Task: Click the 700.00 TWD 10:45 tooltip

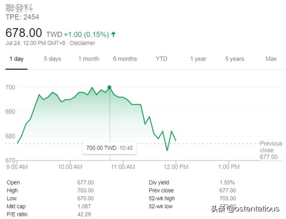Action: click(109, 148)
